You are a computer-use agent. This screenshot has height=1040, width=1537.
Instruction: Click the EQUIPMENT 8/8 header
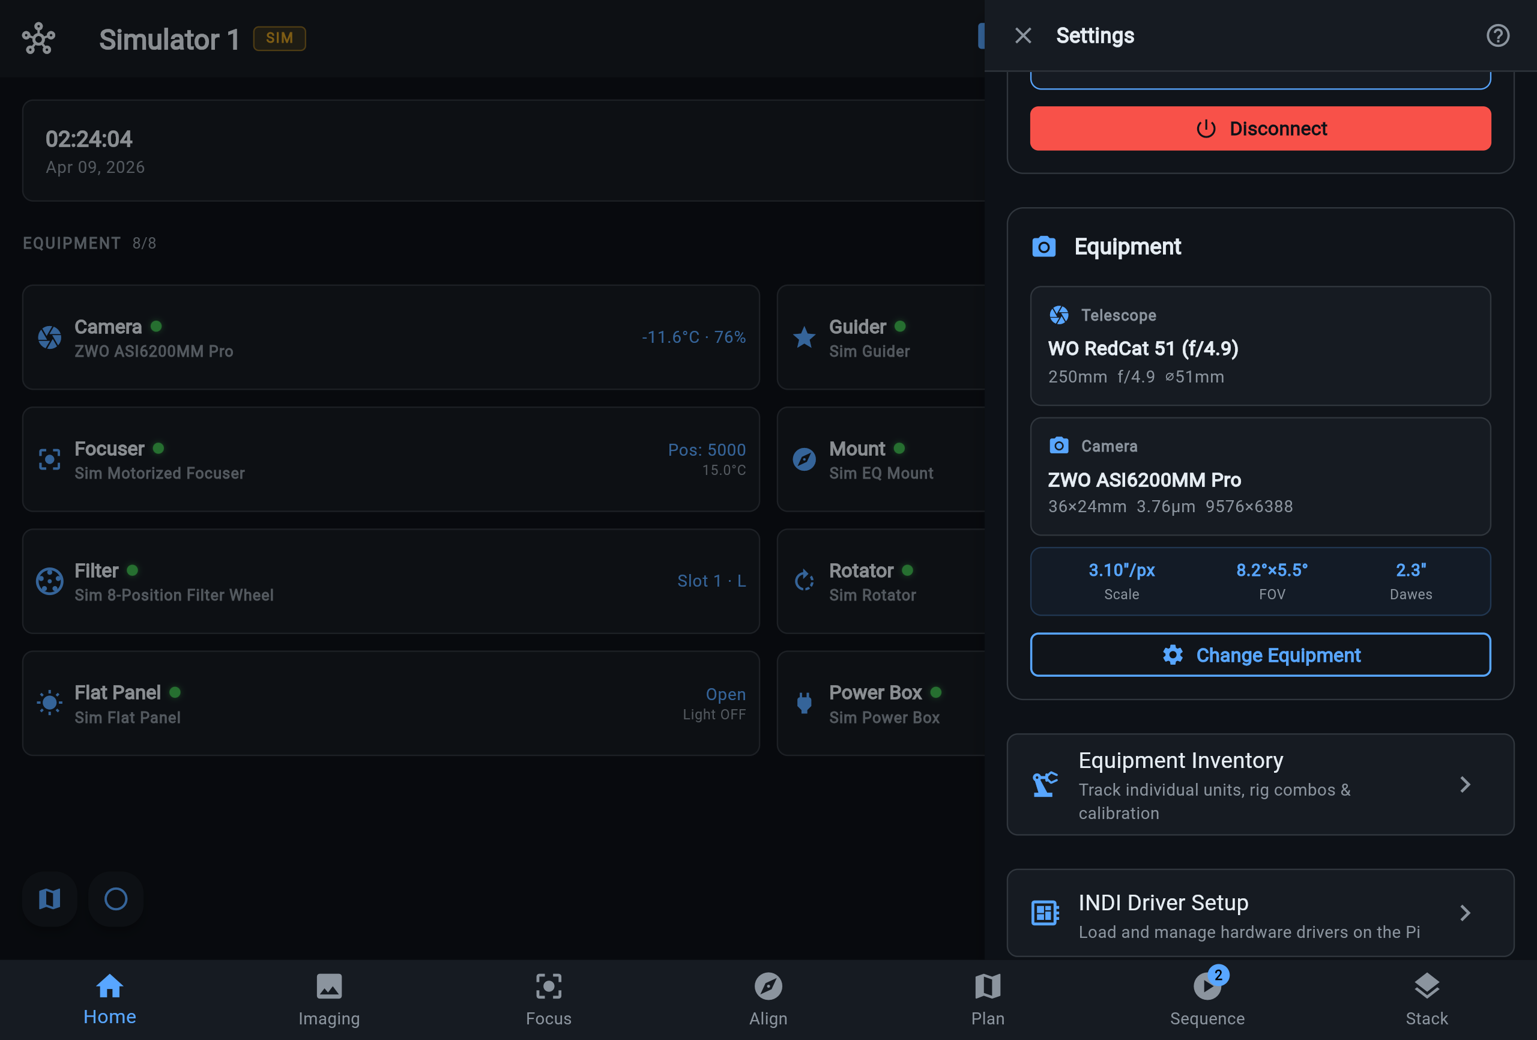click(89, 243)
